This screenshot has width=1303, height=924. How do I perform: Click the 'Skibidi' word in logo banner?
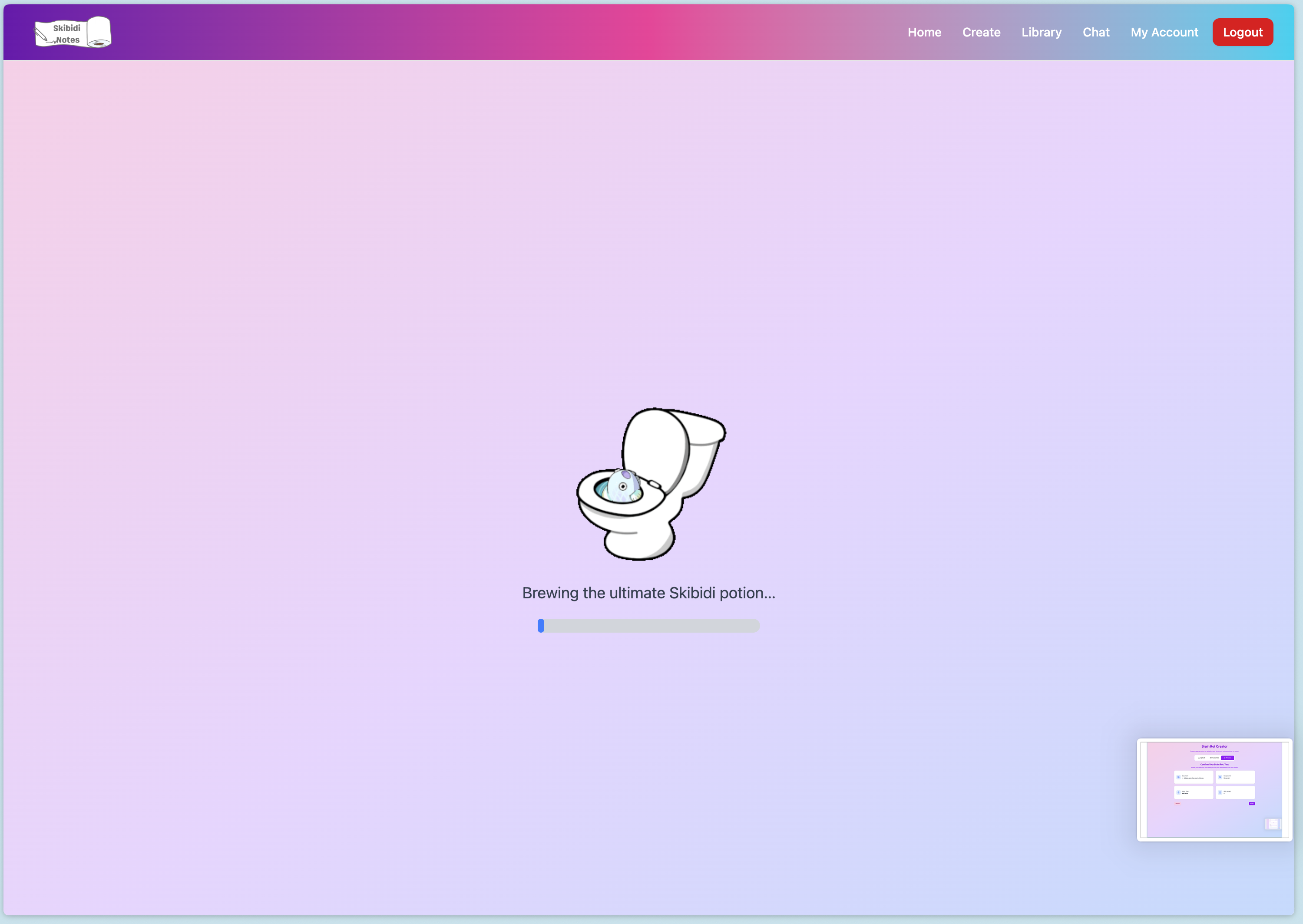click(66, 28)
